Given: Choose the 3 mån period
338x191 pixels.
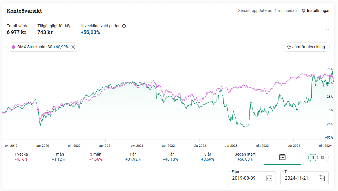Looking at the screenshot, I should pos(96,157).
